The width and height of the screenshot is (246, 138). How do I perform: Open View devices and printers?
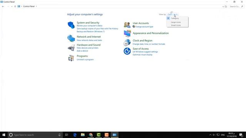(88, 48)
